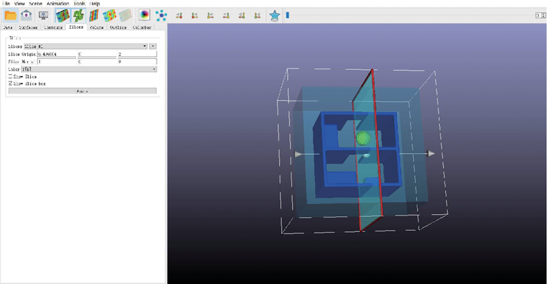Toggle the green isosurface icon
547x284 pixels.
79,15
